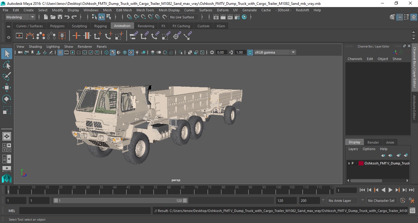418x223 pixels.
Task: Expand the sRGB gamma color space dropdown
Action: coord(293,52)
